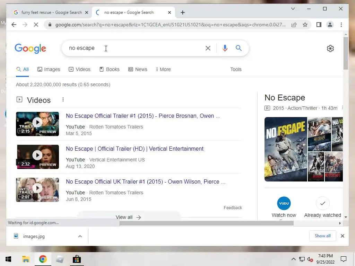Open the tab search chevron
Viewport: 355px width, 266px height.
pyautogui.click(x=293, y=9)
